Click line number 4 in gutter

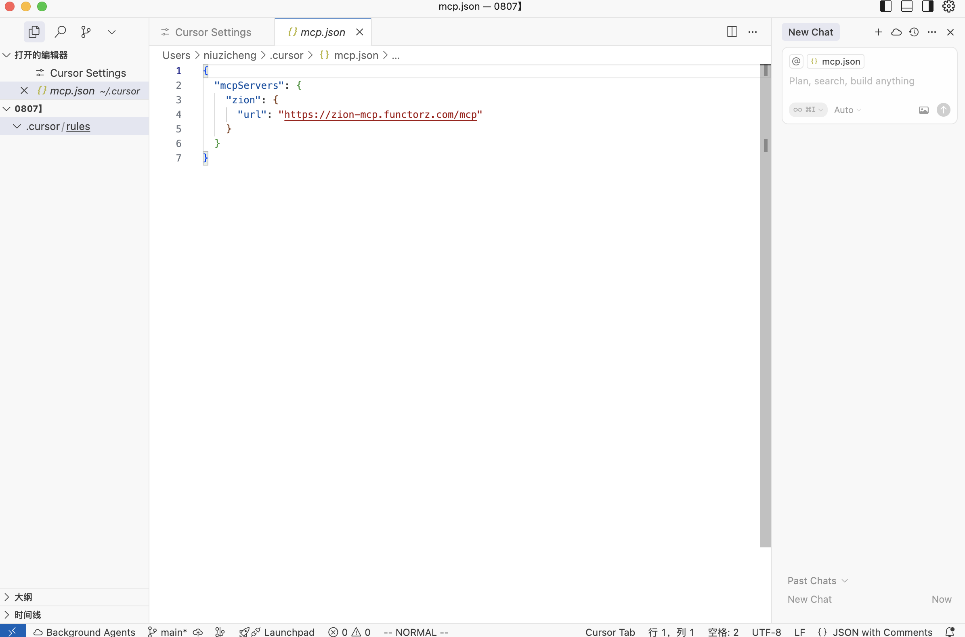click(x=178, y=115)
